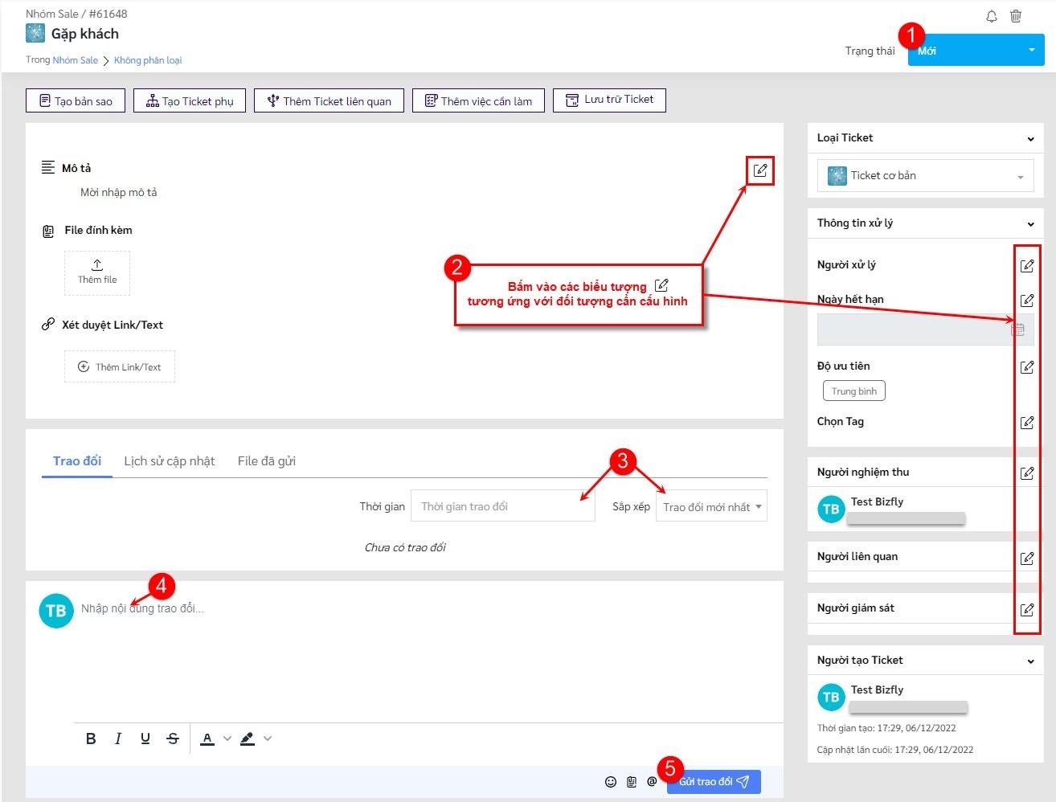Click the Gửi trao đổi button

tap(714, 782)
